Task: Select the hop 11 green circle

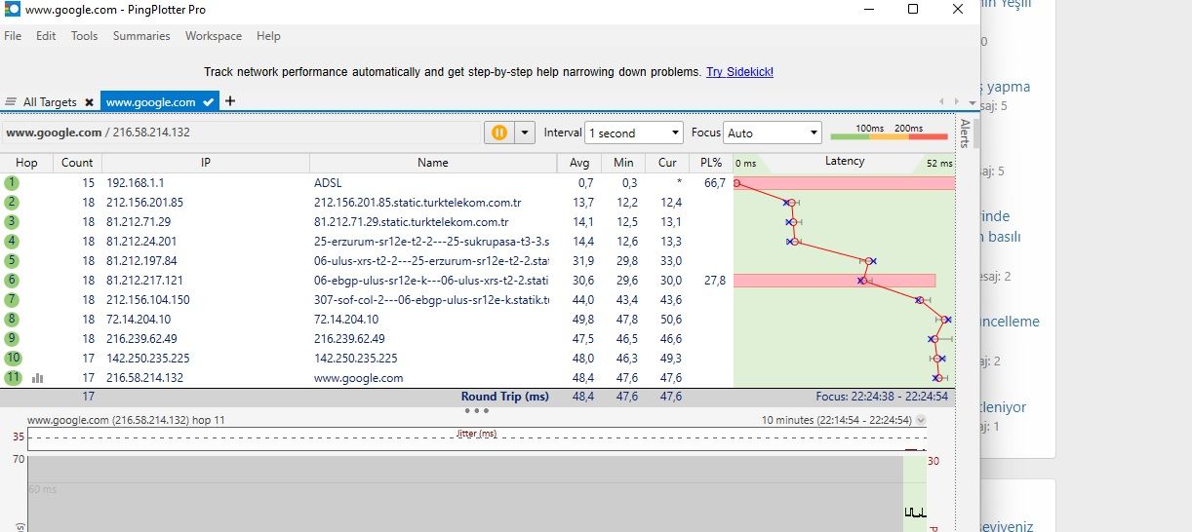Action: (12, 378)
